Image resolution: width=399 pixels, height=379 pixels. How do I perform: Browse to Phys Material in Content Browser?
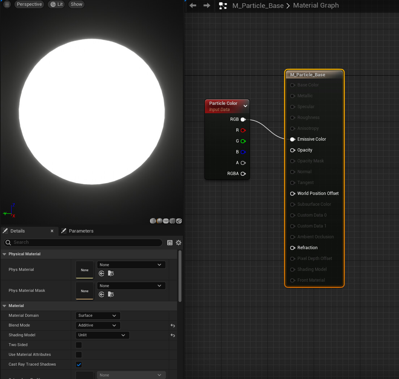click(x=111, y=274)
